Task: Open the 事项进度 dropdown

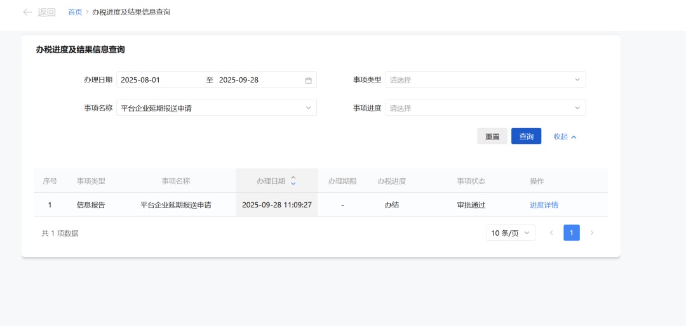Action: [485, 108]
